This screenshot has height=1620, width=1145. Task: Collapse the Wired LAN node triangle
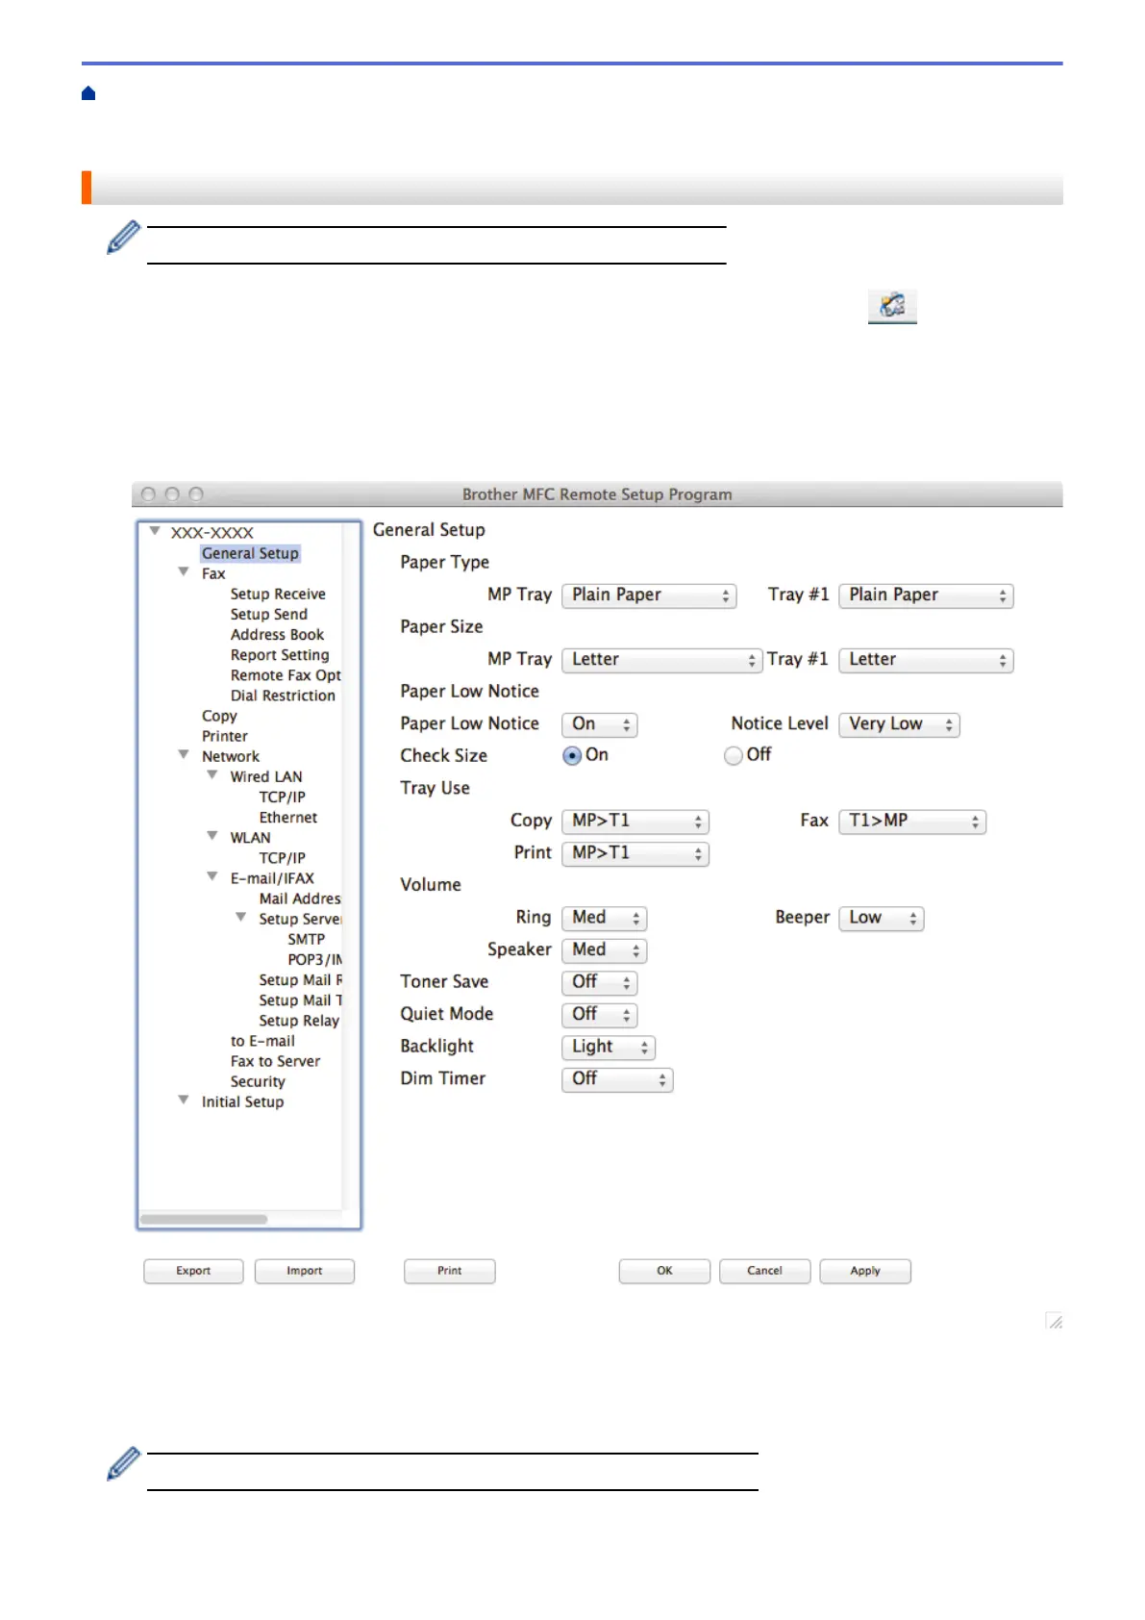(x=212, y=774)
